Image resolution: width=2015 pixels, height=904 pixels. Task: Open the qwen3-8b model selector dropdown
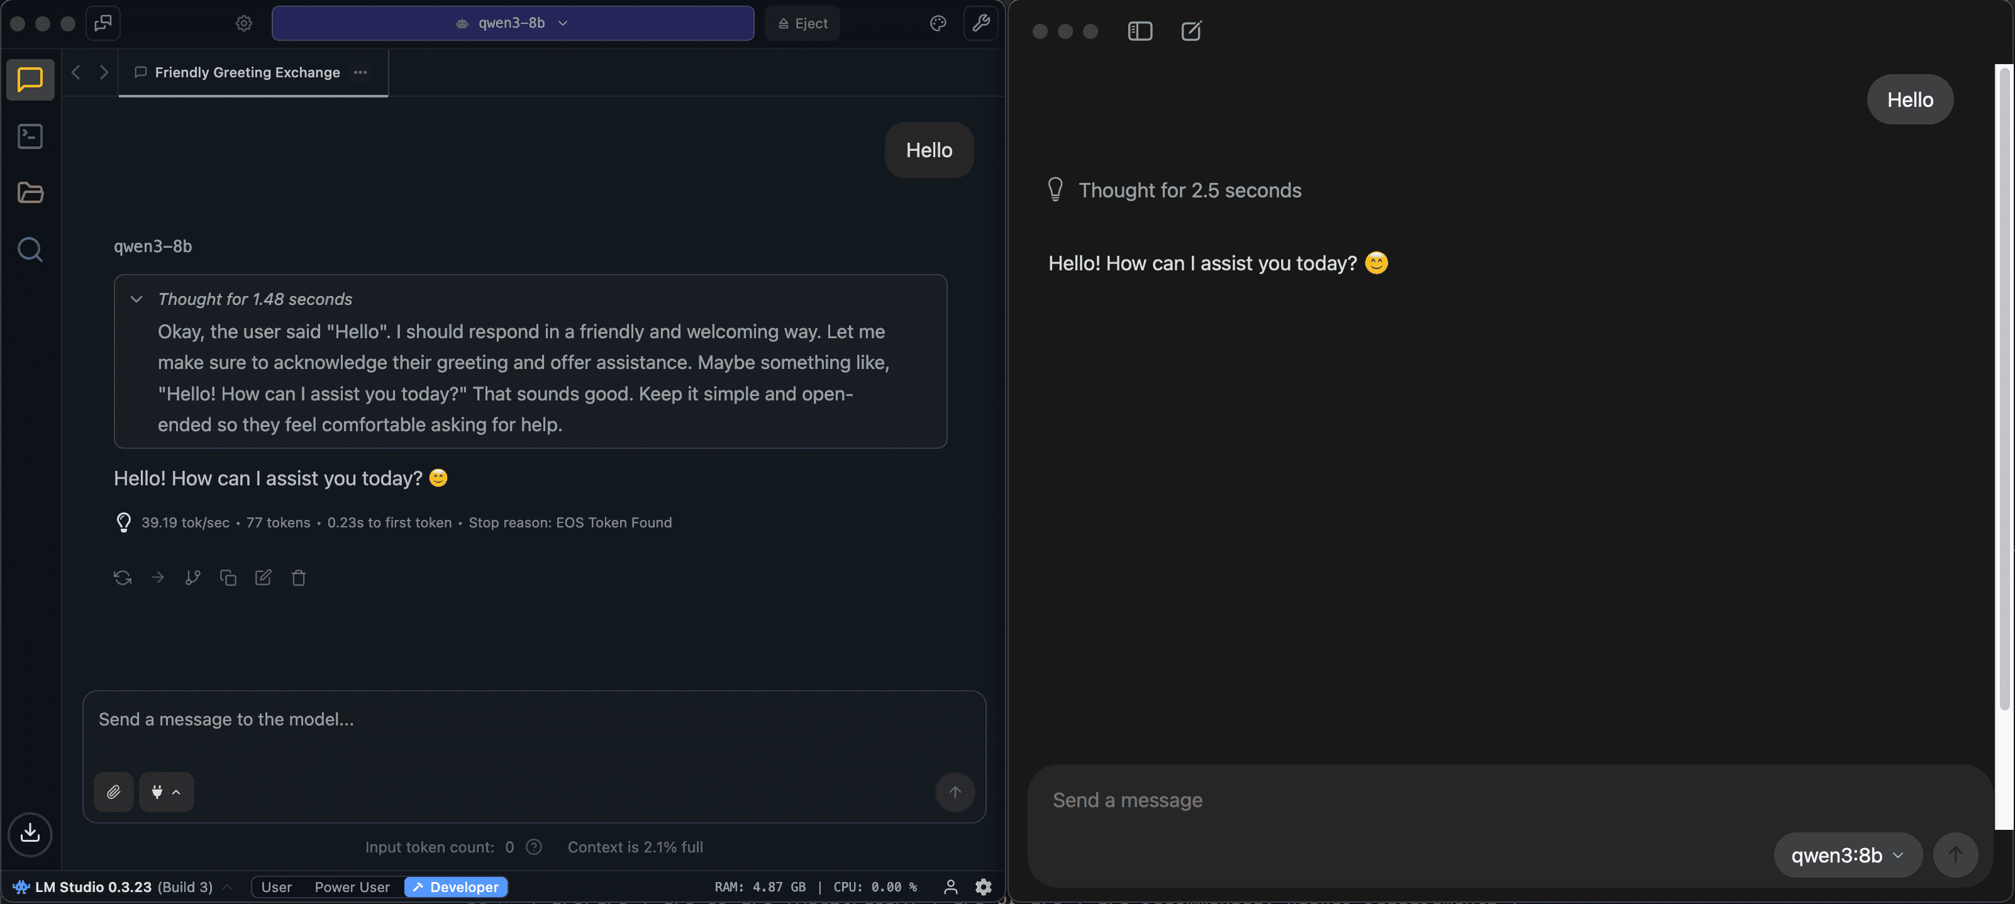point(513,23)
